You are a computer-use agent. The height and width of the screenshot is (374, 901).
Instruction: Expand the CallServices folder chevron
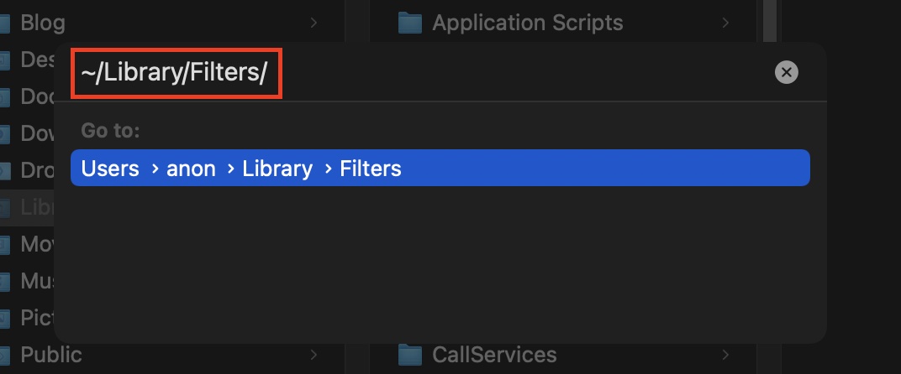[x=725, y=355]
